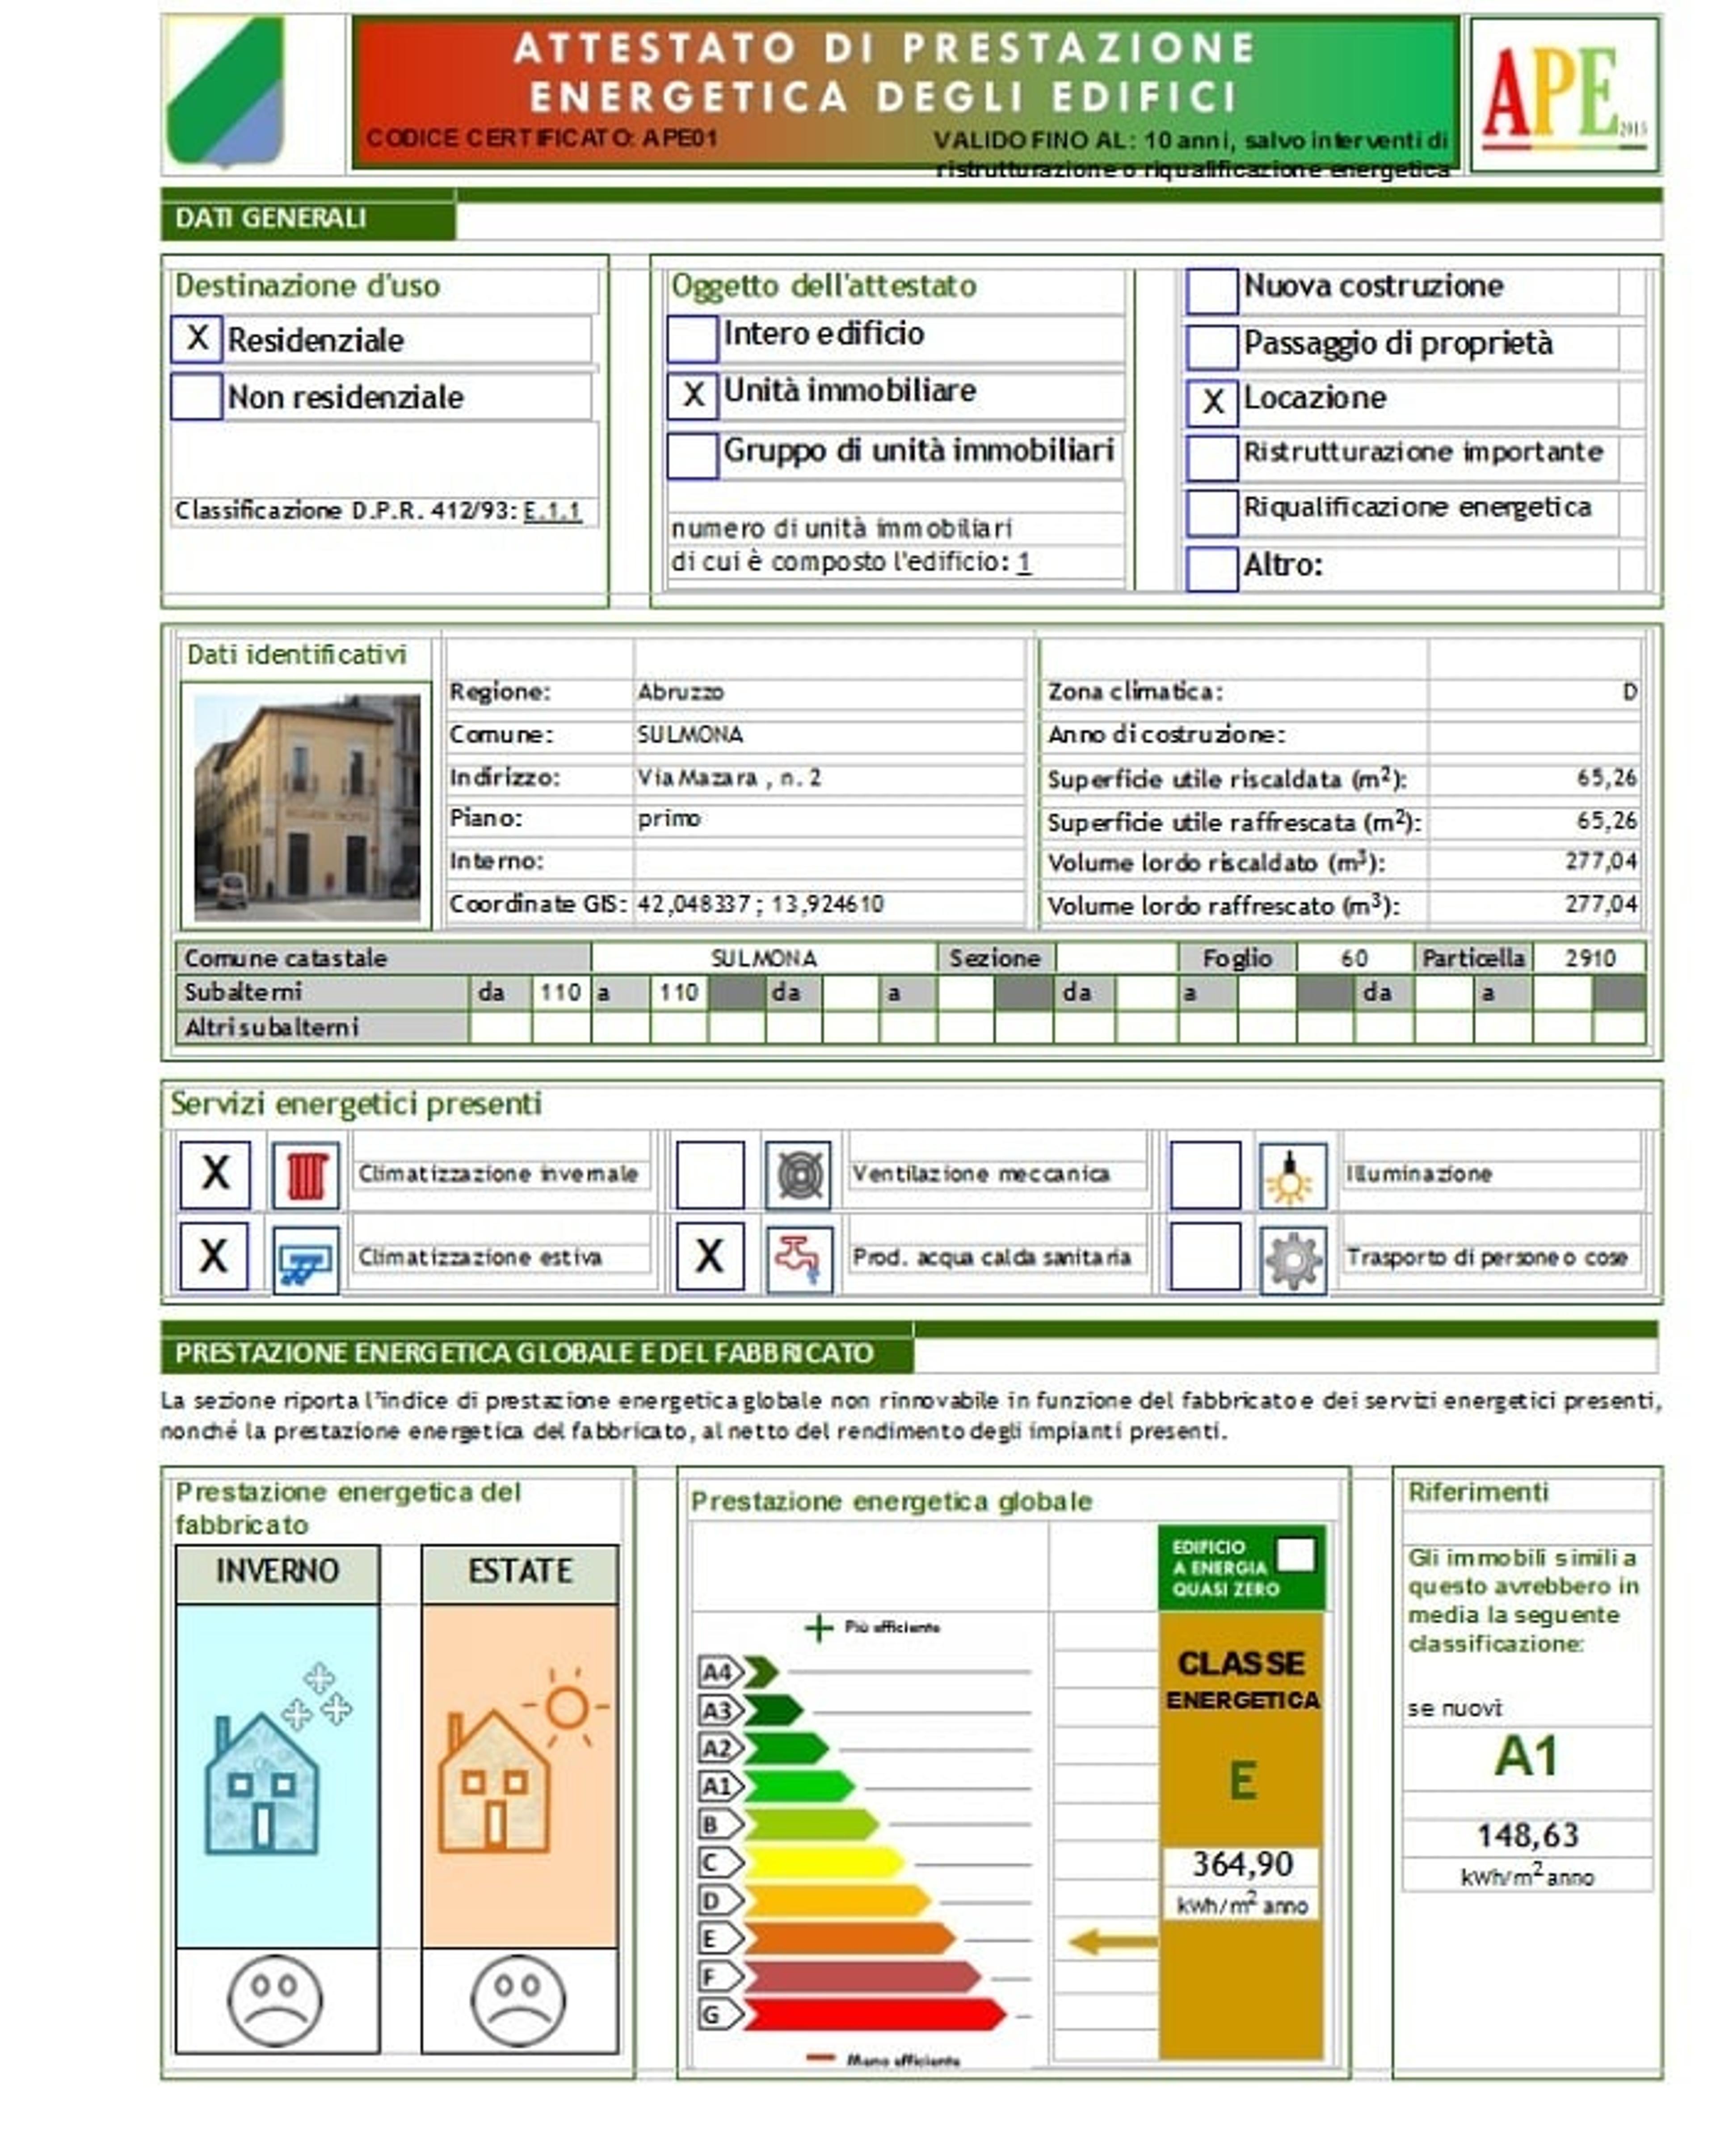Image resolution: width=1716 pixels, height=2156 pixels.
Task: Click the Abruzzo region crest logo
Action: tap(226, 93)
